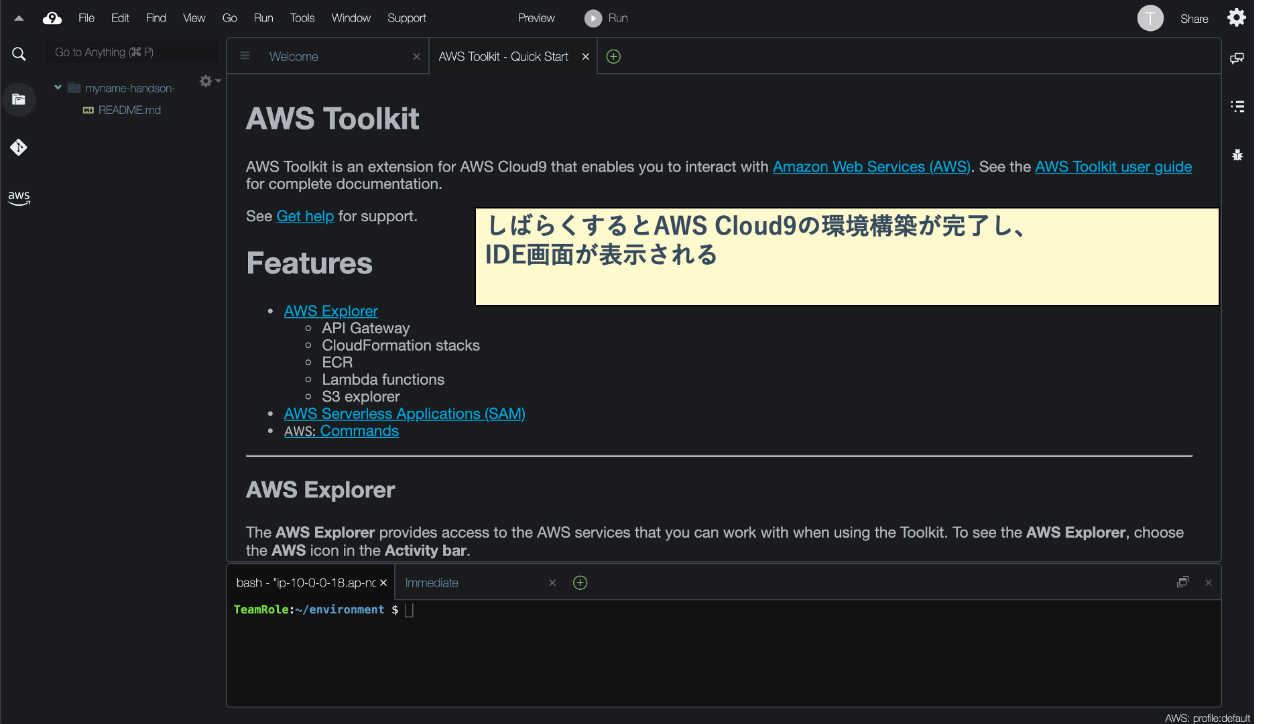Open the Find menu
The width and height of the screenshot is (1287, 724).
tap(156, 18)
